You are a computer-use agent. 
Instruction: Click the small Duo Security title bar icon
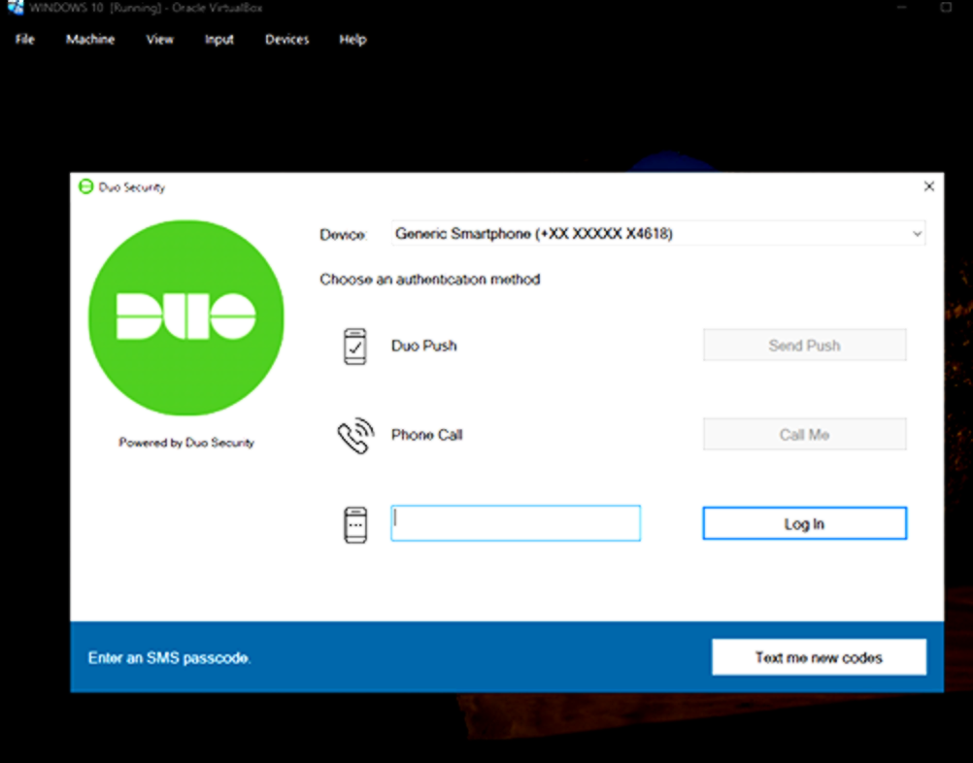(x=85, y=186)
